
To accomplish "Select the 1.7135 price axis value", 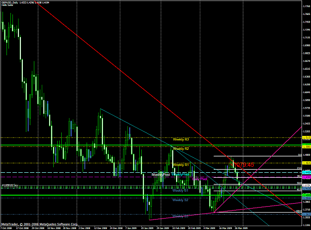I will click(307, 37).
